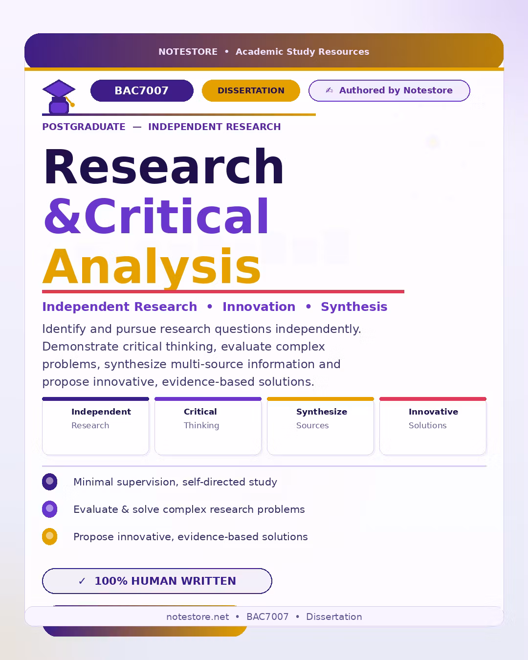Click the 100% HUMAN WRITTEN badge
The image size is (528, 660).
[x=157, y=581]
